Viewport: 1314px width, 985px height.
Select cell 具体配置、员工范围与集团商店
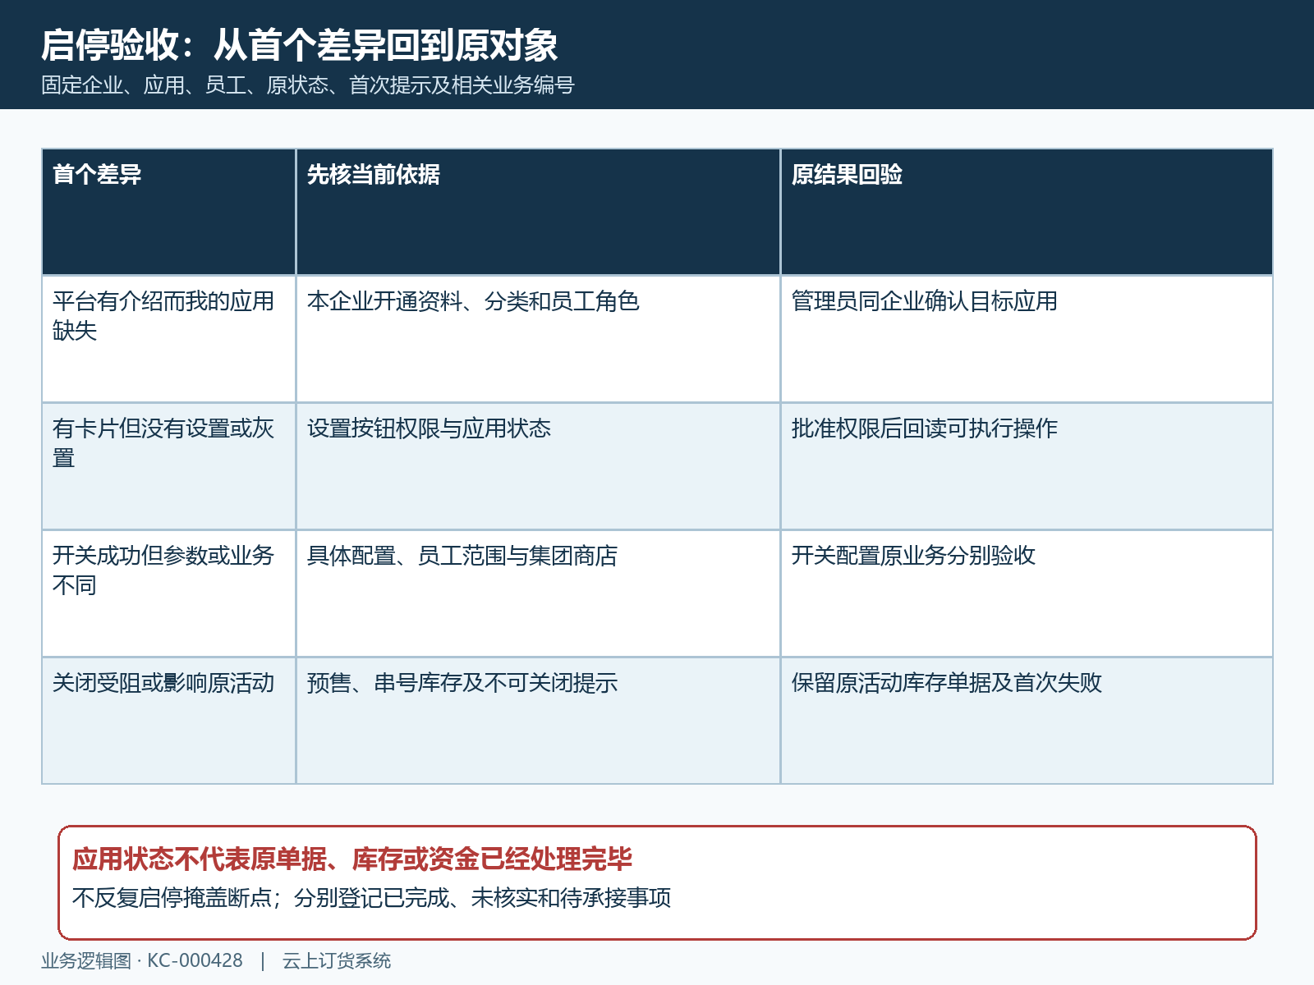pyautogui.click(x=538, y=593)
